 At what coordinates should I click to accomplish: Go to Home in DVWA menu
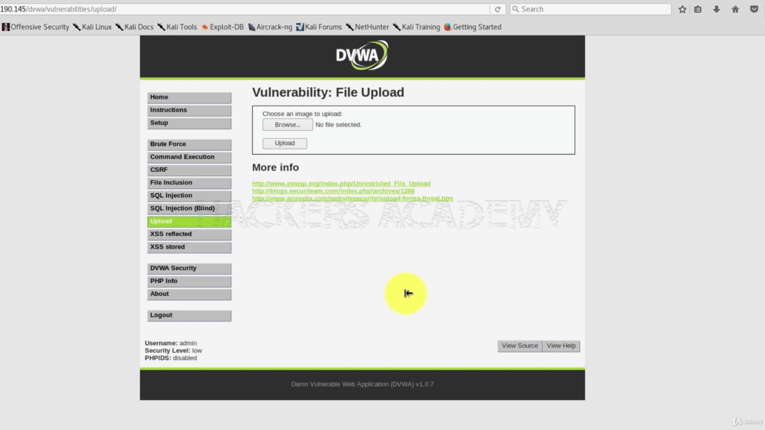click(189, 97)
